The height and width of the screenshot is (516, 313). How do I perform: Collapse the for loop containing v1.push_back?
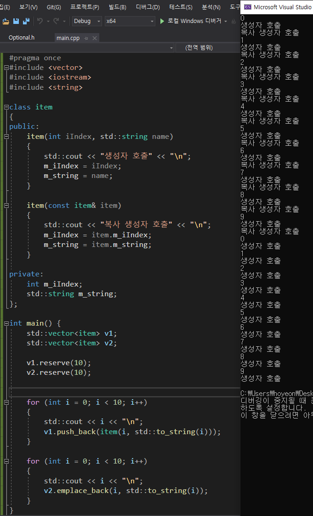(6, 402)
